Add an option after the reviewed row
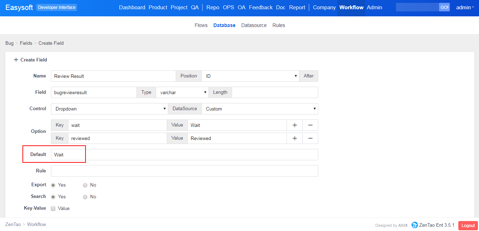Viewport: 479px width, 231px height. tap(294, 138)
